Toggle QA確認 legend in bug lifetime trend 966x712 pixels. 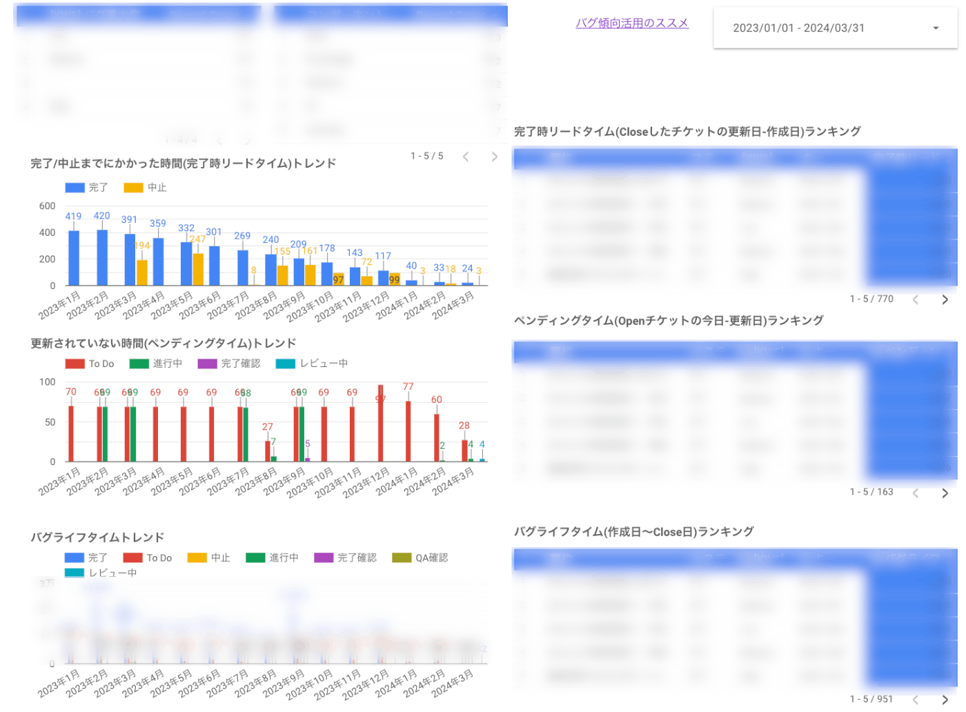click(420, 557)
